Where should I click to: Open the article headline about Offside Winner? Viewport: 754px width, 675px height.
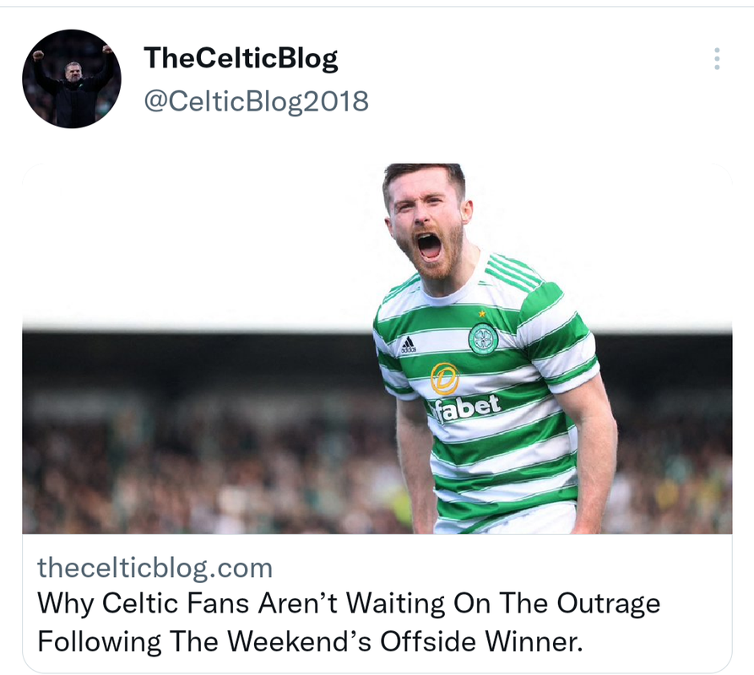click(349, 622)
